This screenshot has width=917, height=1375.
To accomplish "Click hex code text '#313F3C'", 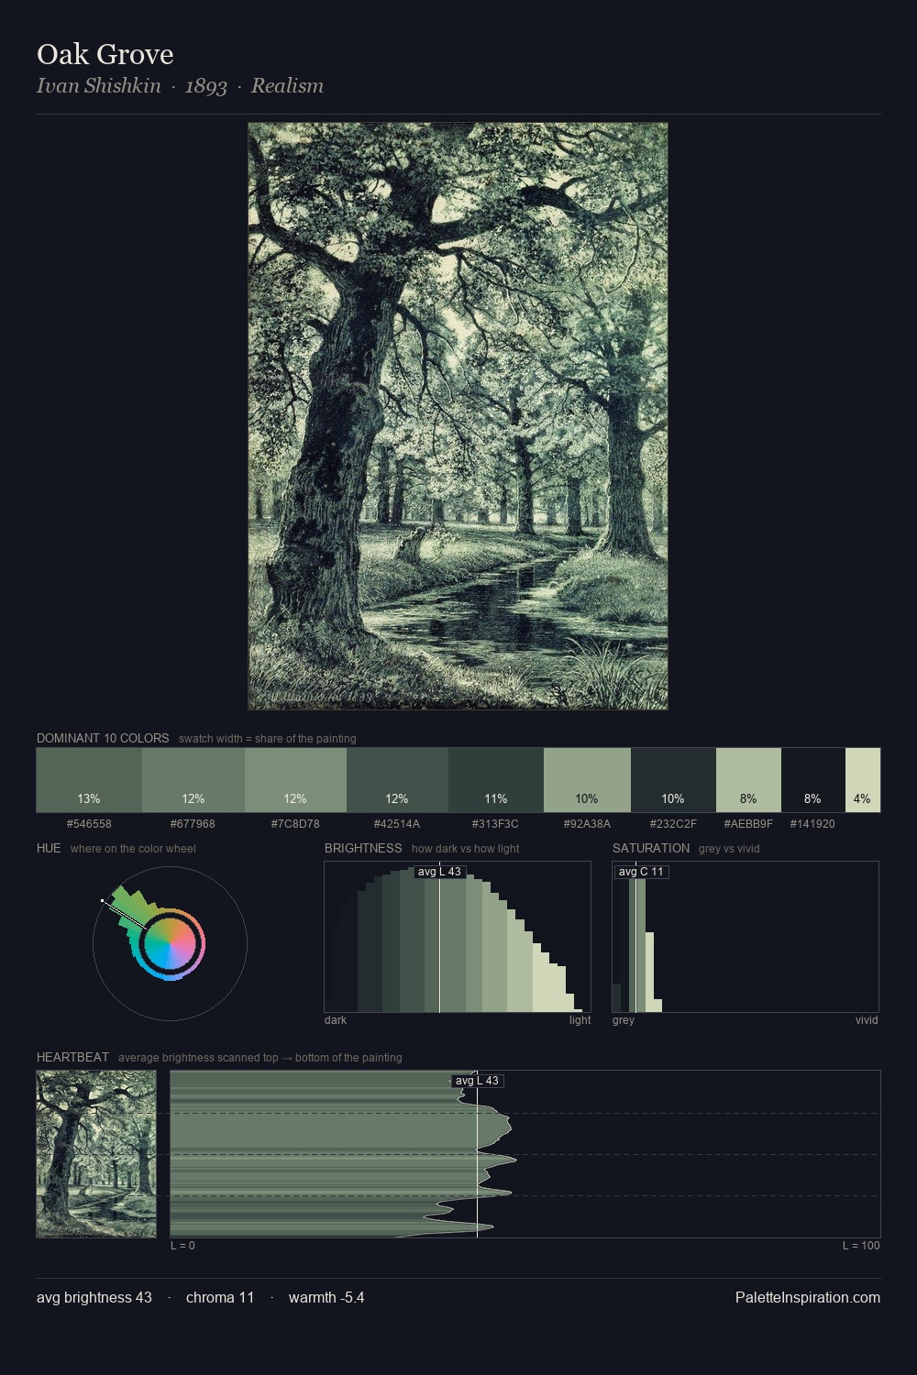I will (495, 823).
